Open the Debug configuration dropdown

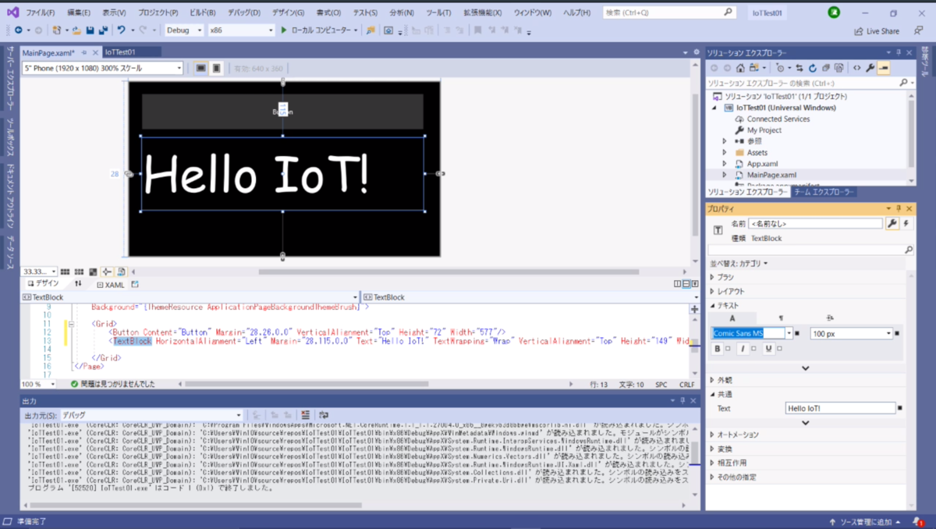(185, 30)
